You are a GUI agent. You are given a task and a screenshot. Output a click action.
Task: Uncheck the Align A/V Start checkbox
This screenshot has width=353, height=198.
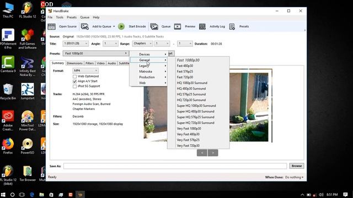pyautogui.click(x=75, y=81)
